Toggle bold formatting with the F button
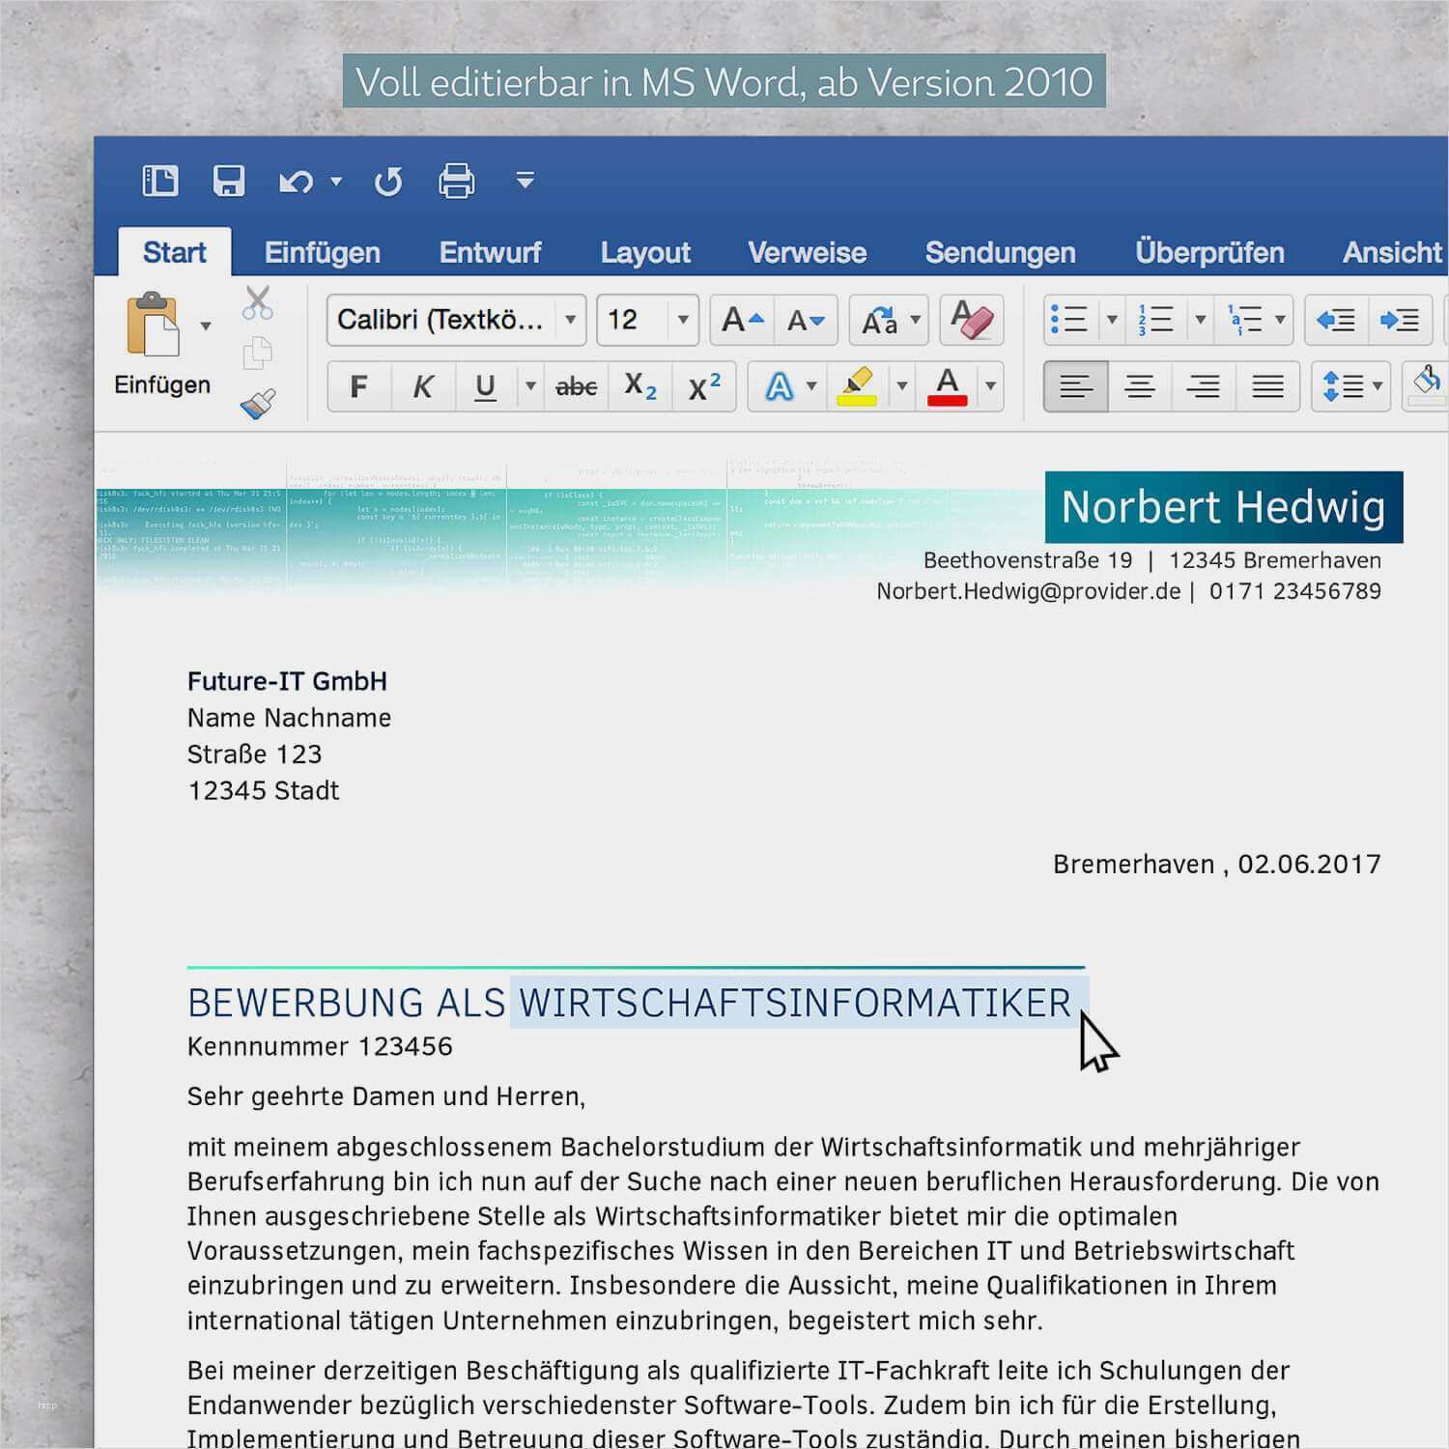Image resolution: width=1449 pixels, height=1449 pixels. click(358, 385)
